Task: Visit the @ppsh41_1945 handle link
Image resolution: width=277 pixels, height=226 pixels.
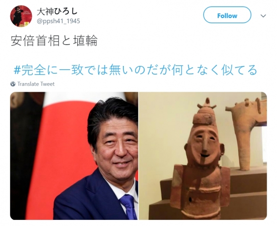Action: 58,21
